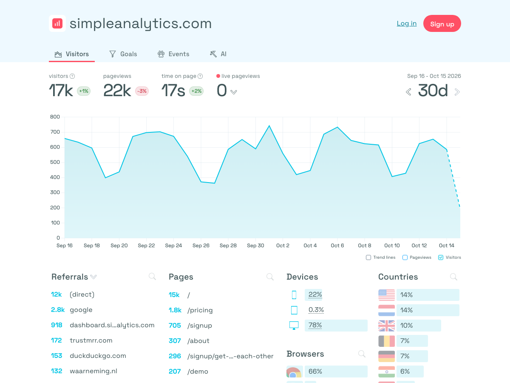Click the Countries search icon

[x=453, y=277]
